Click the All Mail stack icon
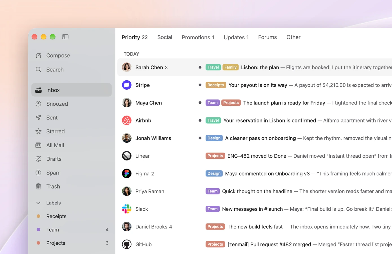Image resolution: width=392 pixels, height=254 pixels. (39, 145)
